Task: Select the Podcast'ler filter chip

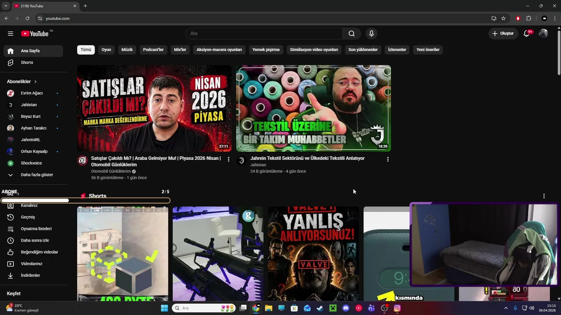Action: [153, 50]
